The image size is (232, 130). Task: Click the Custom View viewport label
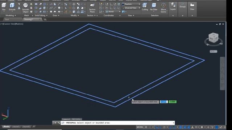point(9,24)
